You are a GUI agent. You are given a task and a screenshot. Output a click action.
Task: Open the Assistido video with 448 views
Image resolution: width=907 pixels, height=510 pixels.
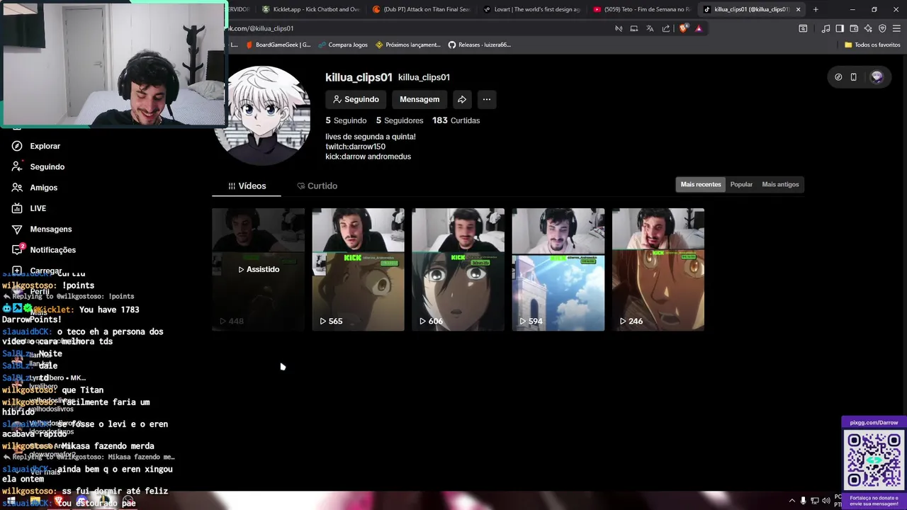click(x=258, y=269)
